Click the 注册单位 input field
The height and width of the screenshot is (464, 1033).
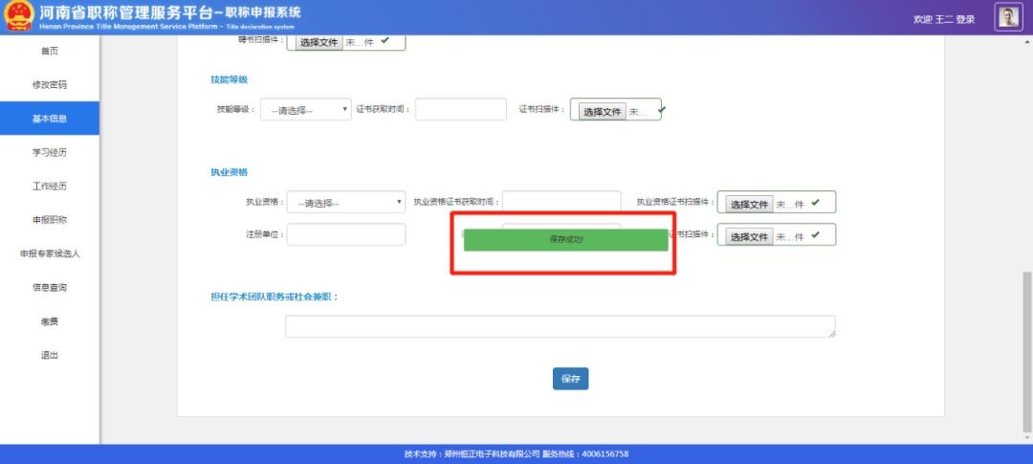346,234
